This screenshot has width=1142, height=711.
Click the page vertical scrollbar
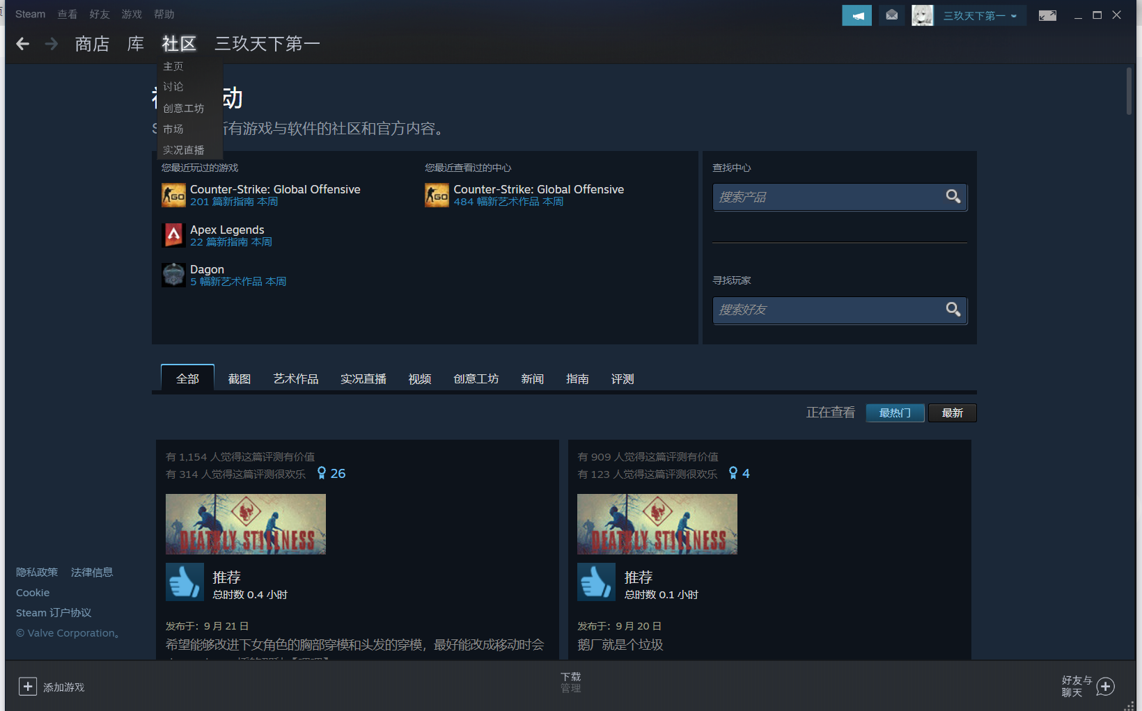(x=1129, y=91)
